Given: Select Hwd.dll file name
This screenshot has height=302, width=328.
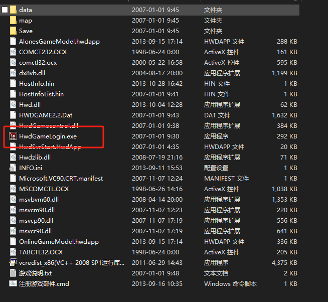Looking at the screenshot, I should [x=30, y=105].
